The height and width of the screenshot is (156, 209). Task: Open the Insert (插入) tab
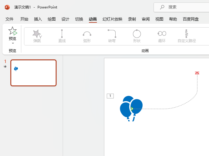38,19
